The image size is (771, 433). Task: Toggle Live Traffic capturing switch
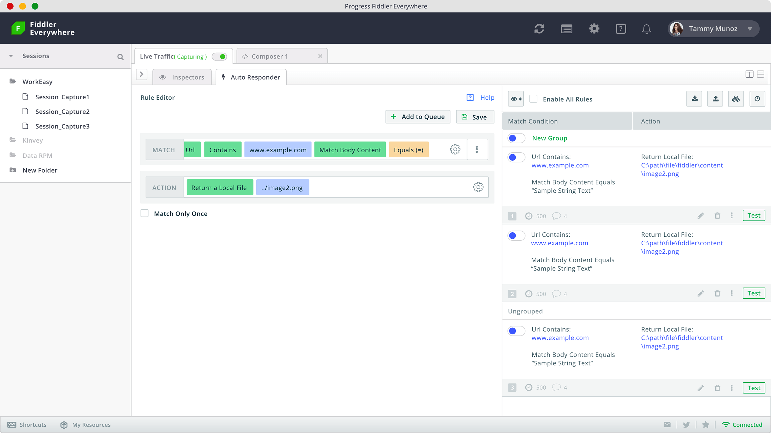point(220,57)
